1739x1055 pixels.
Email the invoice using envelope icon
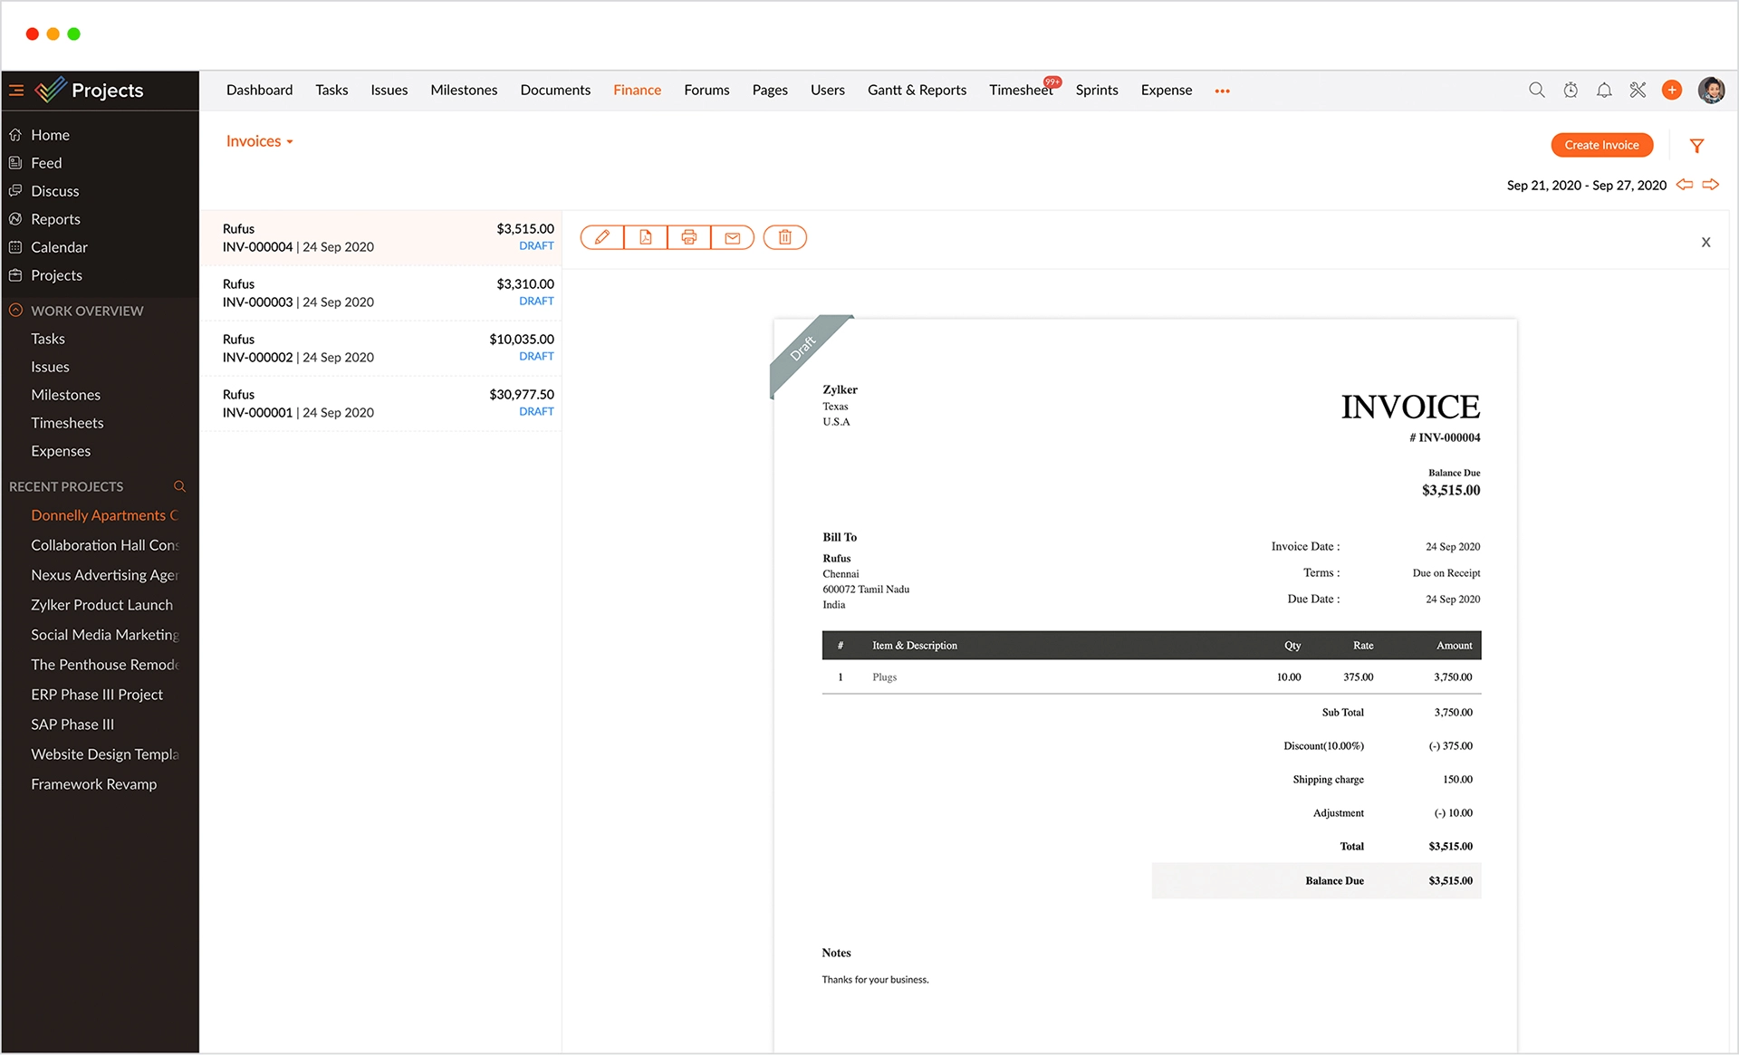[x=733, y=237]
